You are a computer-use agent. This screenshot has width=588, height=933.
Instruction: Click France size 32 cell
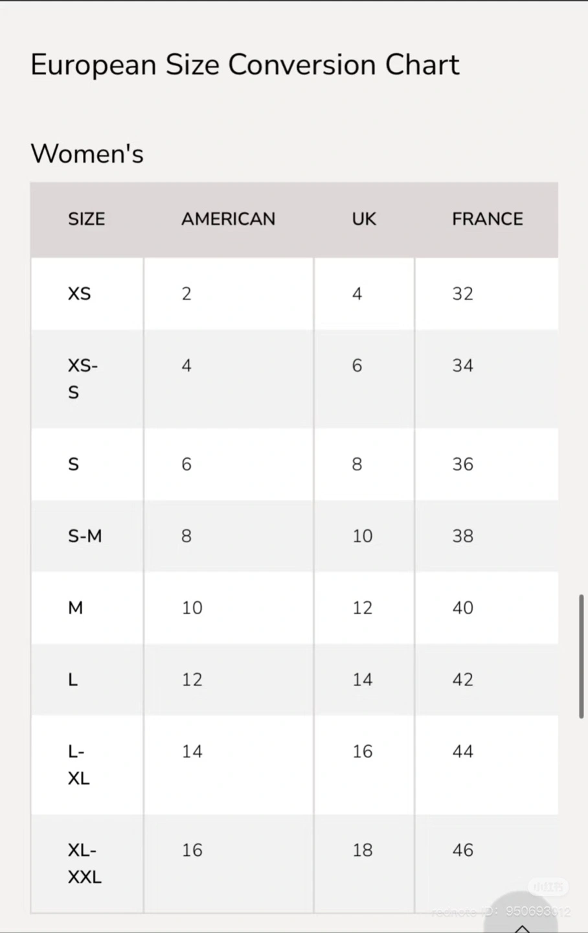pos(462,294)
